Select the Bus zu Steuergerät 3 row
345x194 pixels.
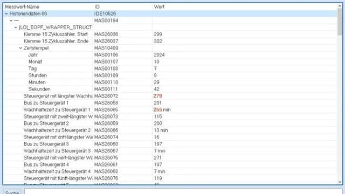(170, 144)
